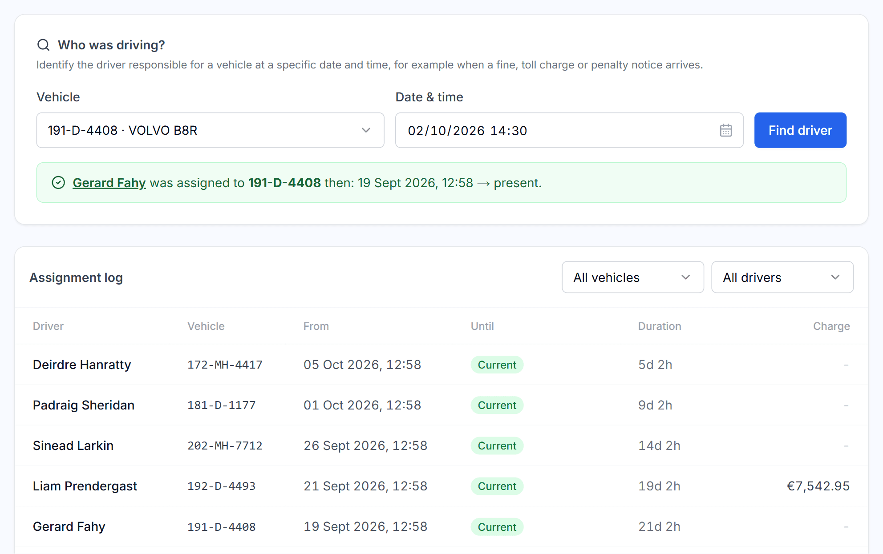This screenshot has width=883, height=554.
Task: Click the €7,542.95 charge amount
Action: 818,486
